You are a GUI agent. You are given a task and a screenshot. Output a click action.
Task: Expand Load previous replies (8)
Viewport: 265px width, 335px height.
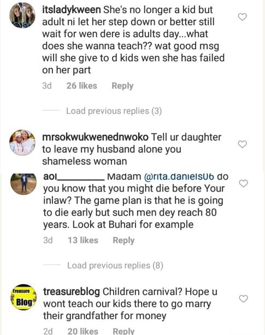coord(115,265)
